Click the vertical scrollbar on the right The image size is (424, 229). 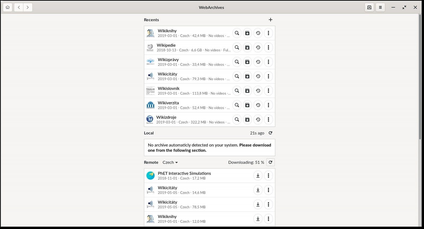[420, 77]
